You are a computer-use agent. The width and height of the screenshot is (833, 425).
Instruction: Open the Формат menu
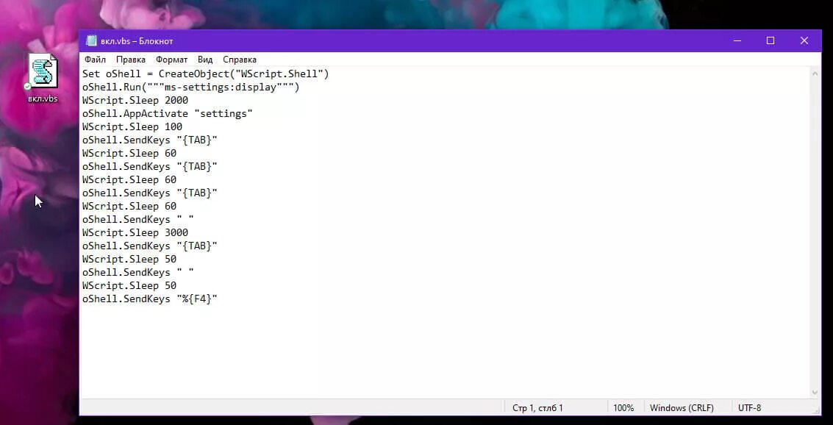click(x=171, y=60)
